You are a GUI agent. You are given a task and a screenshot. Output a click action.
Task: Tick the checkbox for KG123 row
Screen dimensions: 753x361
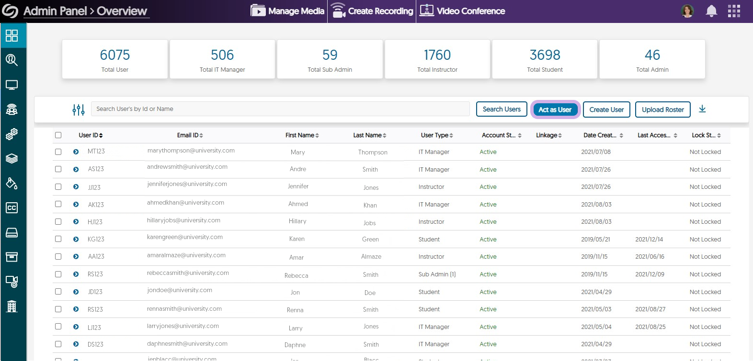(x=58, y=239)
